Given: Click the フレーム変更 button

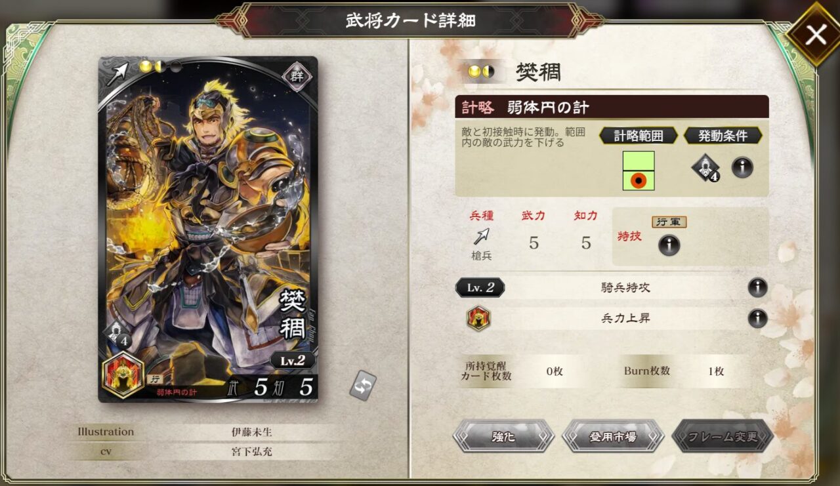Looking at the screenshot, I should point(723,436).
